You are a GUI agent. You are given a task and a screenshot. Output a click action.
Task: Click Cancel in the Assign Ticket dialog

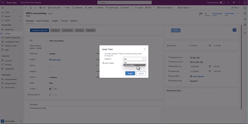pyautogui.click(x=141, y=73)
